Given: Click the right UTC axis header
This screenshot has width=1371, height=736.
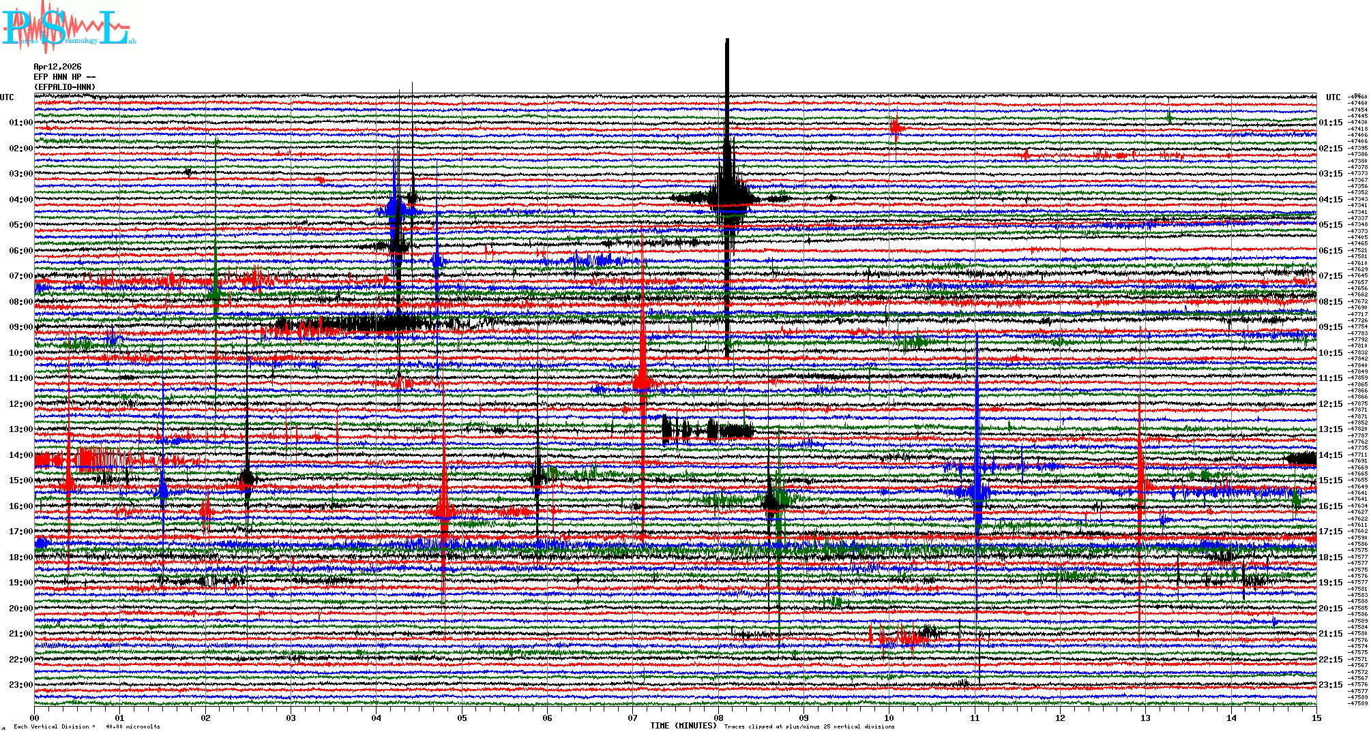Looking at the screenshot, I should point(1333,97).
